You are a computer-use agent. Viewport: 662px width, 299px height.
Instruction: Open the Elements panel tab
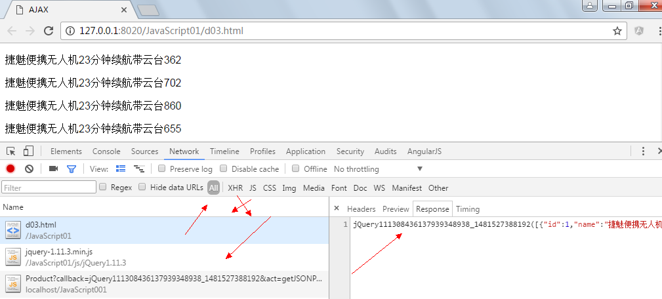click(66, 151)
